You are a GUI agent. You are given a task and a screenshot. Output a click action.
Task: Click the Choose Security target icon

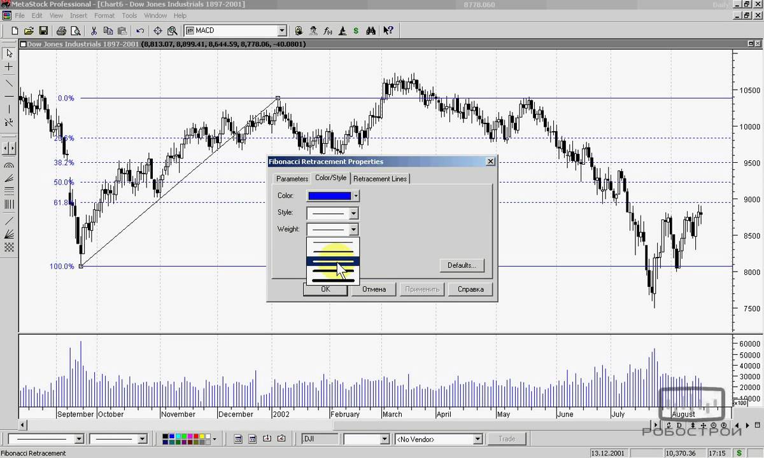pyautogui.click(x=158, y=31)
